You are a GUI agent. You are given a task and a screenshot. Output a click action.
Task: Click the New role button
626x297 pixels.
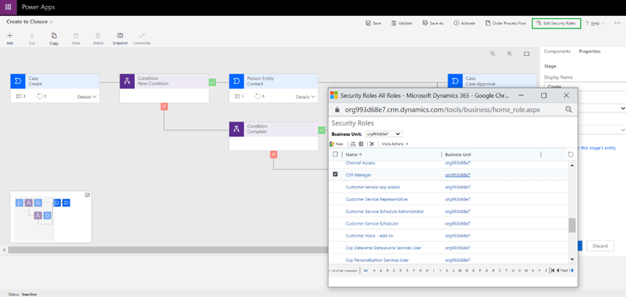[x=337, y=144]
